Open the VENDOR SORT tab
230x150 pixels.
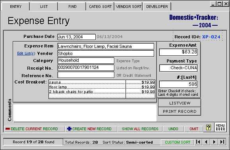[129, 7]
